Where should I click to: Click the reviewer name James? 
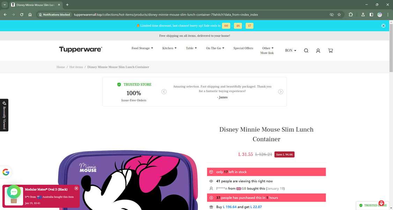coord(222,97)
